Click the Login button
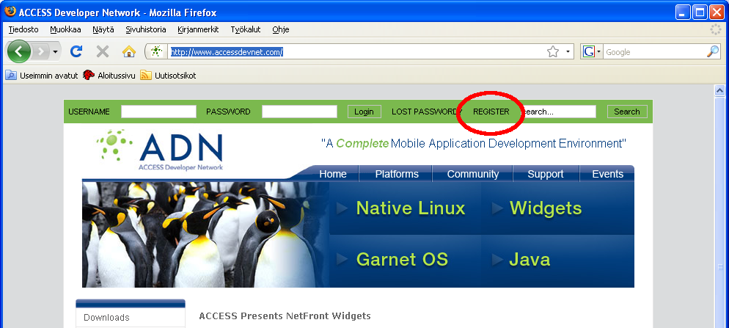Screen dimensions: 729x328 point(364,112)
